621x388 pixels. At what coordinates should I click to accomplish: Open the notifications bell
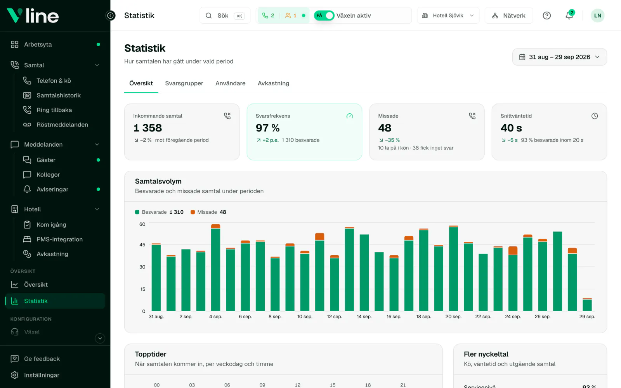tap(569, 16)
